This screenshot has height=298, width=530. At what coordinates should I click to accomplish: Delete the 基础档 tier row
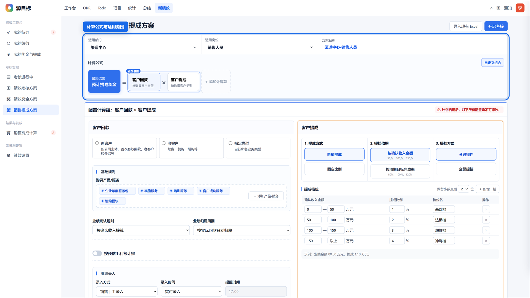point(486,209)
